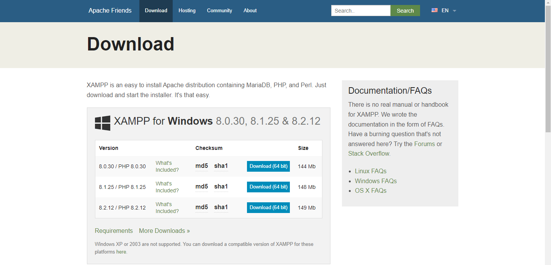Show sha1 checksum for 8.0.30

pyautogui.click(x=221, y=166)
